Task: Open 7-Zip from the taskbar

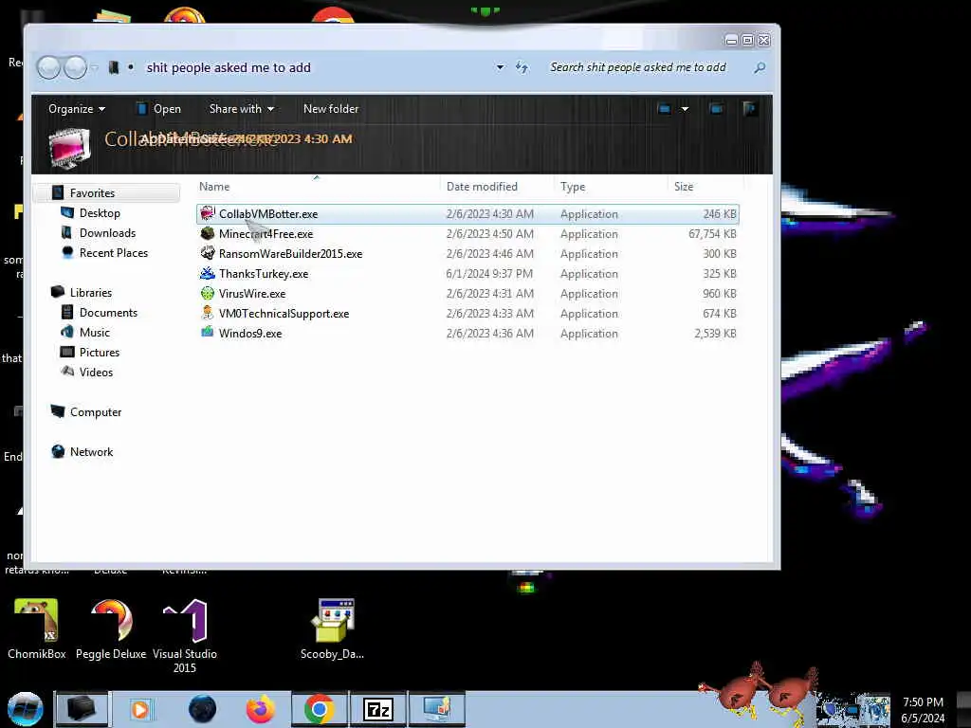Action: coord(378,709)
